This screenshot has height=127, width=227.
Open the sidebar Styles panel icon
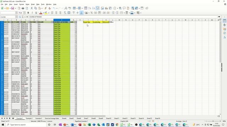coord(225,25)
